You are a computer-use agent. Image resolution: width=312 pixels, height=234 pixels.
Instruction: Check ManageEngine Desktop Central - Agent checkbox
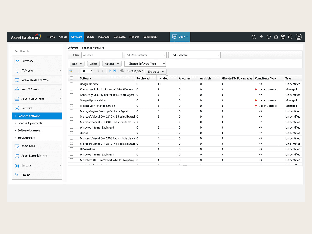[x=71, y=111]
